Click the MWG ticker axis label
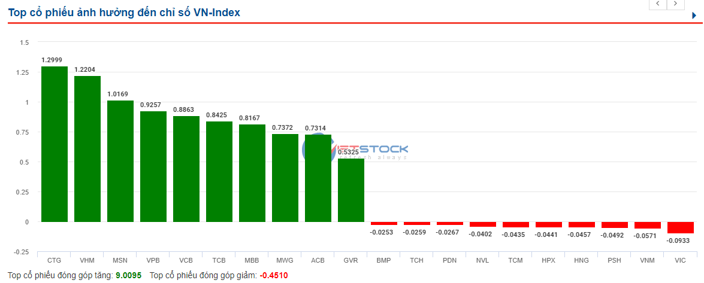 click(285, 261)
